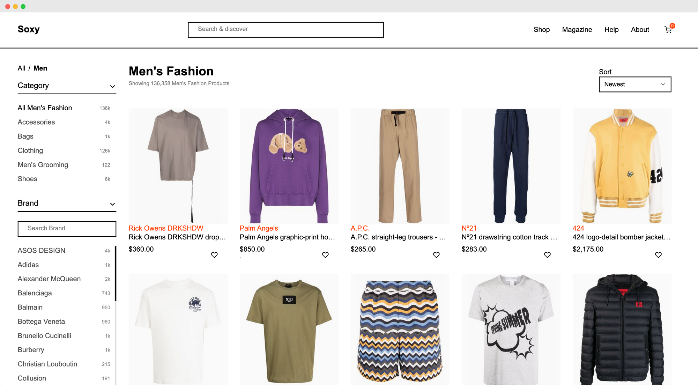
Task: Favorite the Rick Owens DRKSHDW t-shirt heart
Action: [214, 255]
